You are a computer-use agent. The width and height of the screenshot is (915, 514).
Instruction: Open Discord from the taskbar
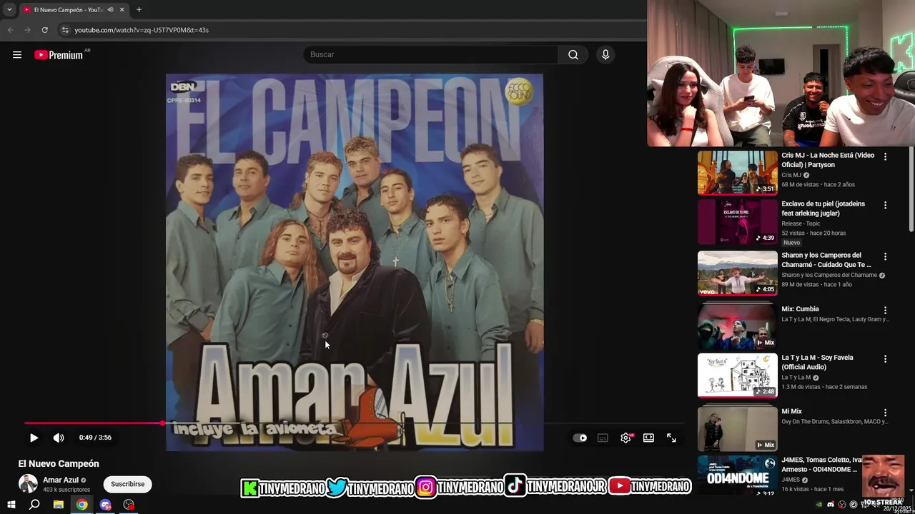pyautogui.click(x=106, y=505)
